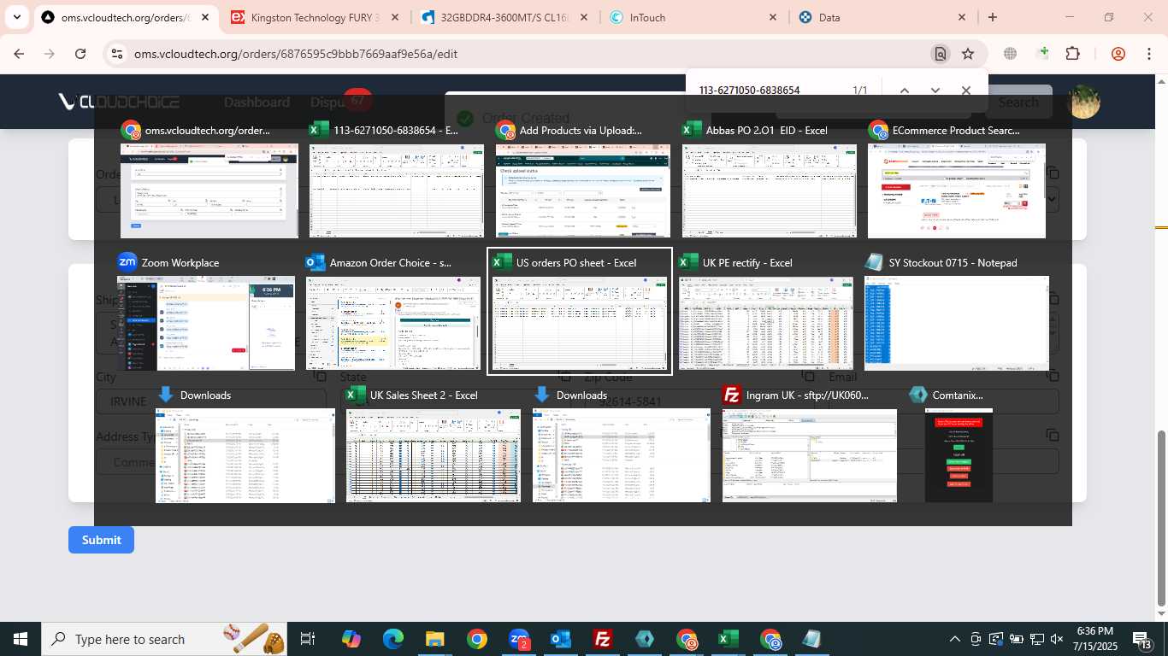Switch to Kingston Technology FURY tab
This screenshot has width=1168, height=656.
[x=315, y=17]
